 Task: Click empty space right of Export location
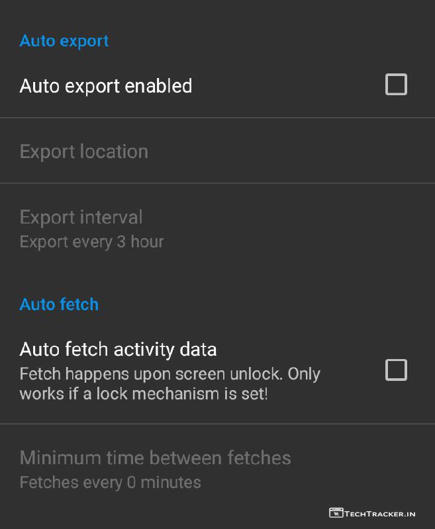coord(298,151)
